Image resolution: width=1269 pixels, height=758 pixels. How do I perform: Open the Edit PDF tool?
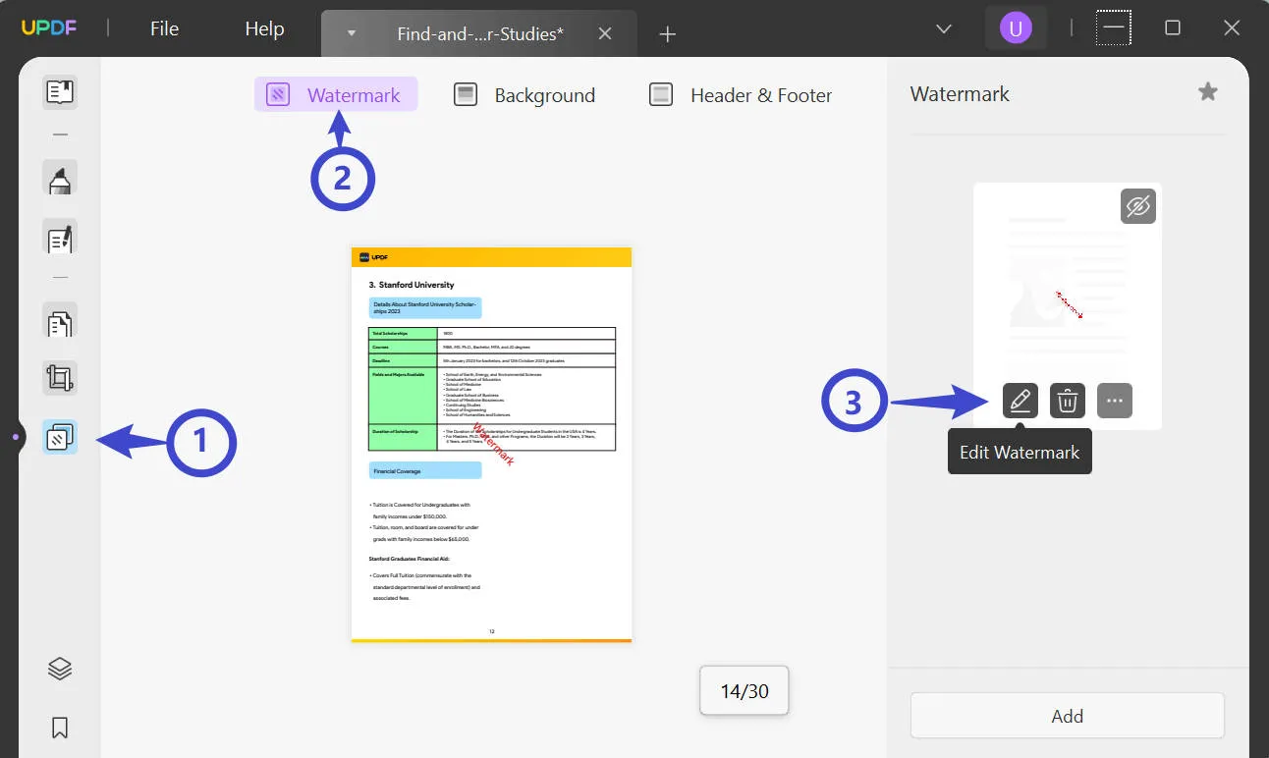[x=59, y=239]
